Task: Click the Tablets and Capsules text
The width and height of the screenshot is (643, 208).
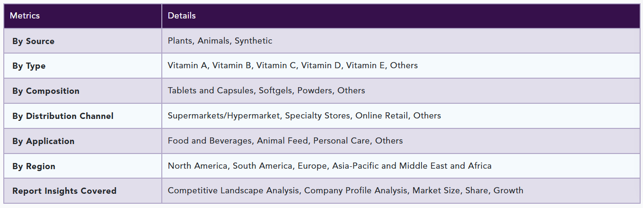Action: (211, 90)
